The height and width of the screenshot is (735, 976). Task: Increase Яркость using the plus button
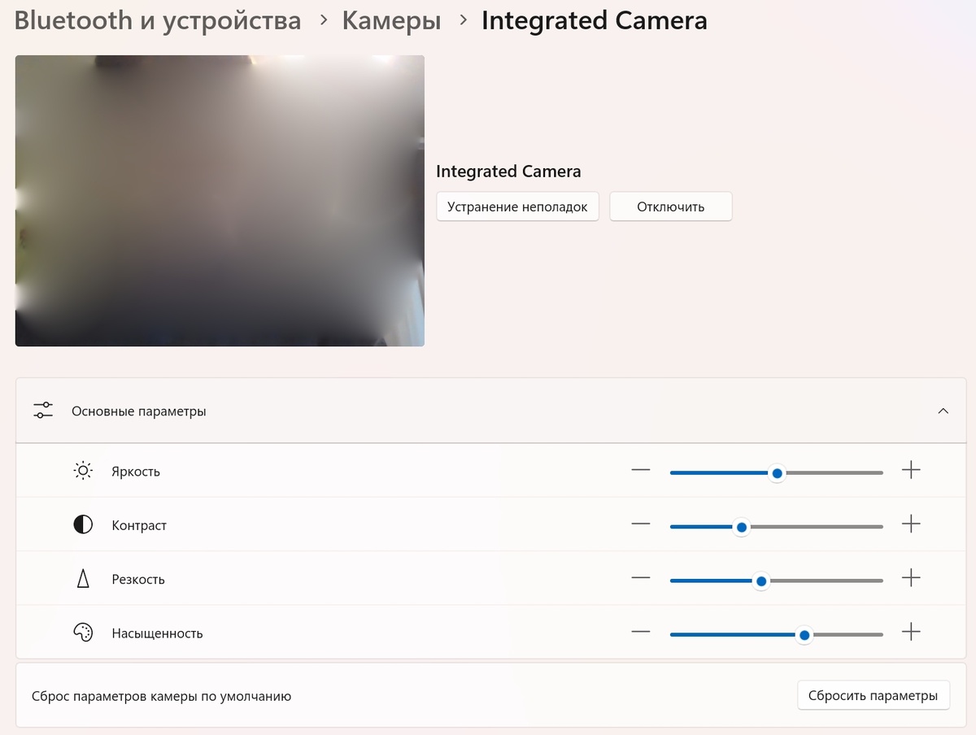(912, 471)
